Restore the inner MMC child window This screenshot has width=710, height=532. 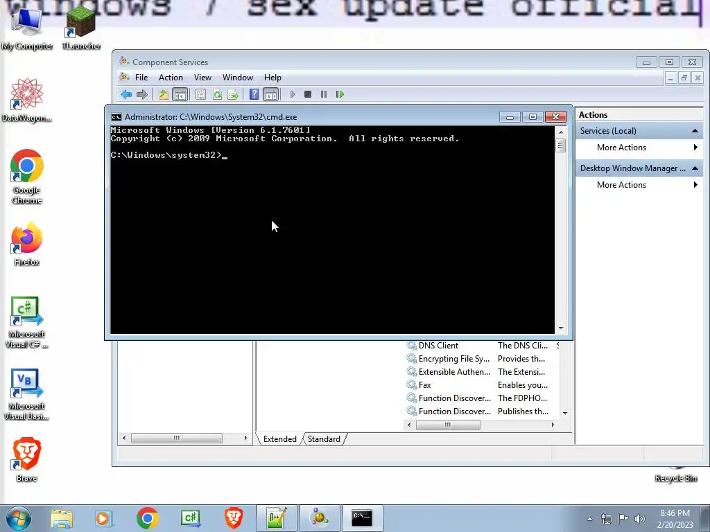click(684, 78)
